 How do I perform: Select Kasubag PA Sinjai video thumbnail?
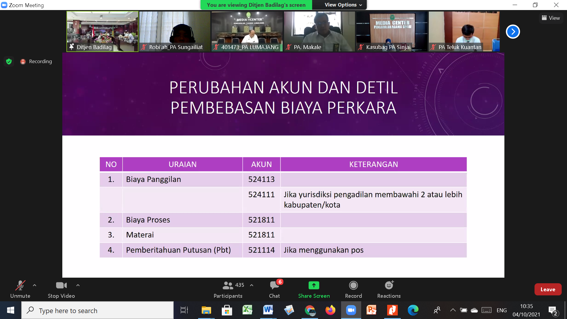point(392,31)
